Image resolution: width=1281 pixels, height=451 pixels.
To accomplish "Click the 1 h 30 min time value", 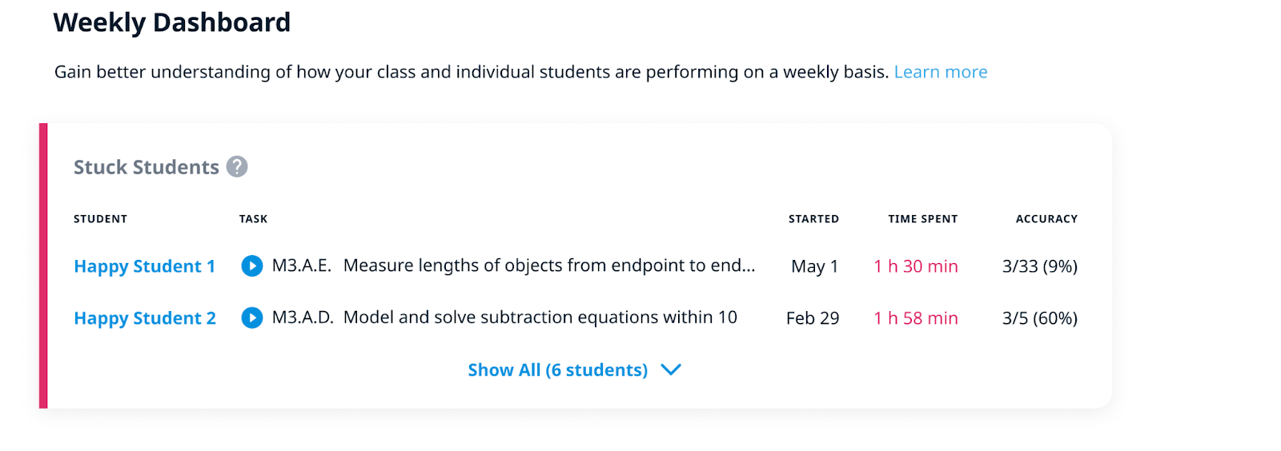I will coord(915,266).
